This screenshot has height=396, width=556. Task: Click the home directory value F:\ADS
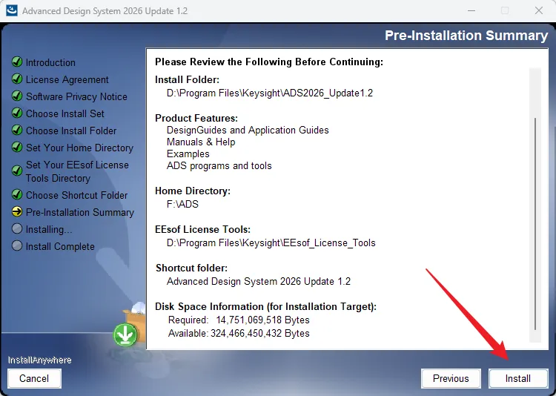182,205
